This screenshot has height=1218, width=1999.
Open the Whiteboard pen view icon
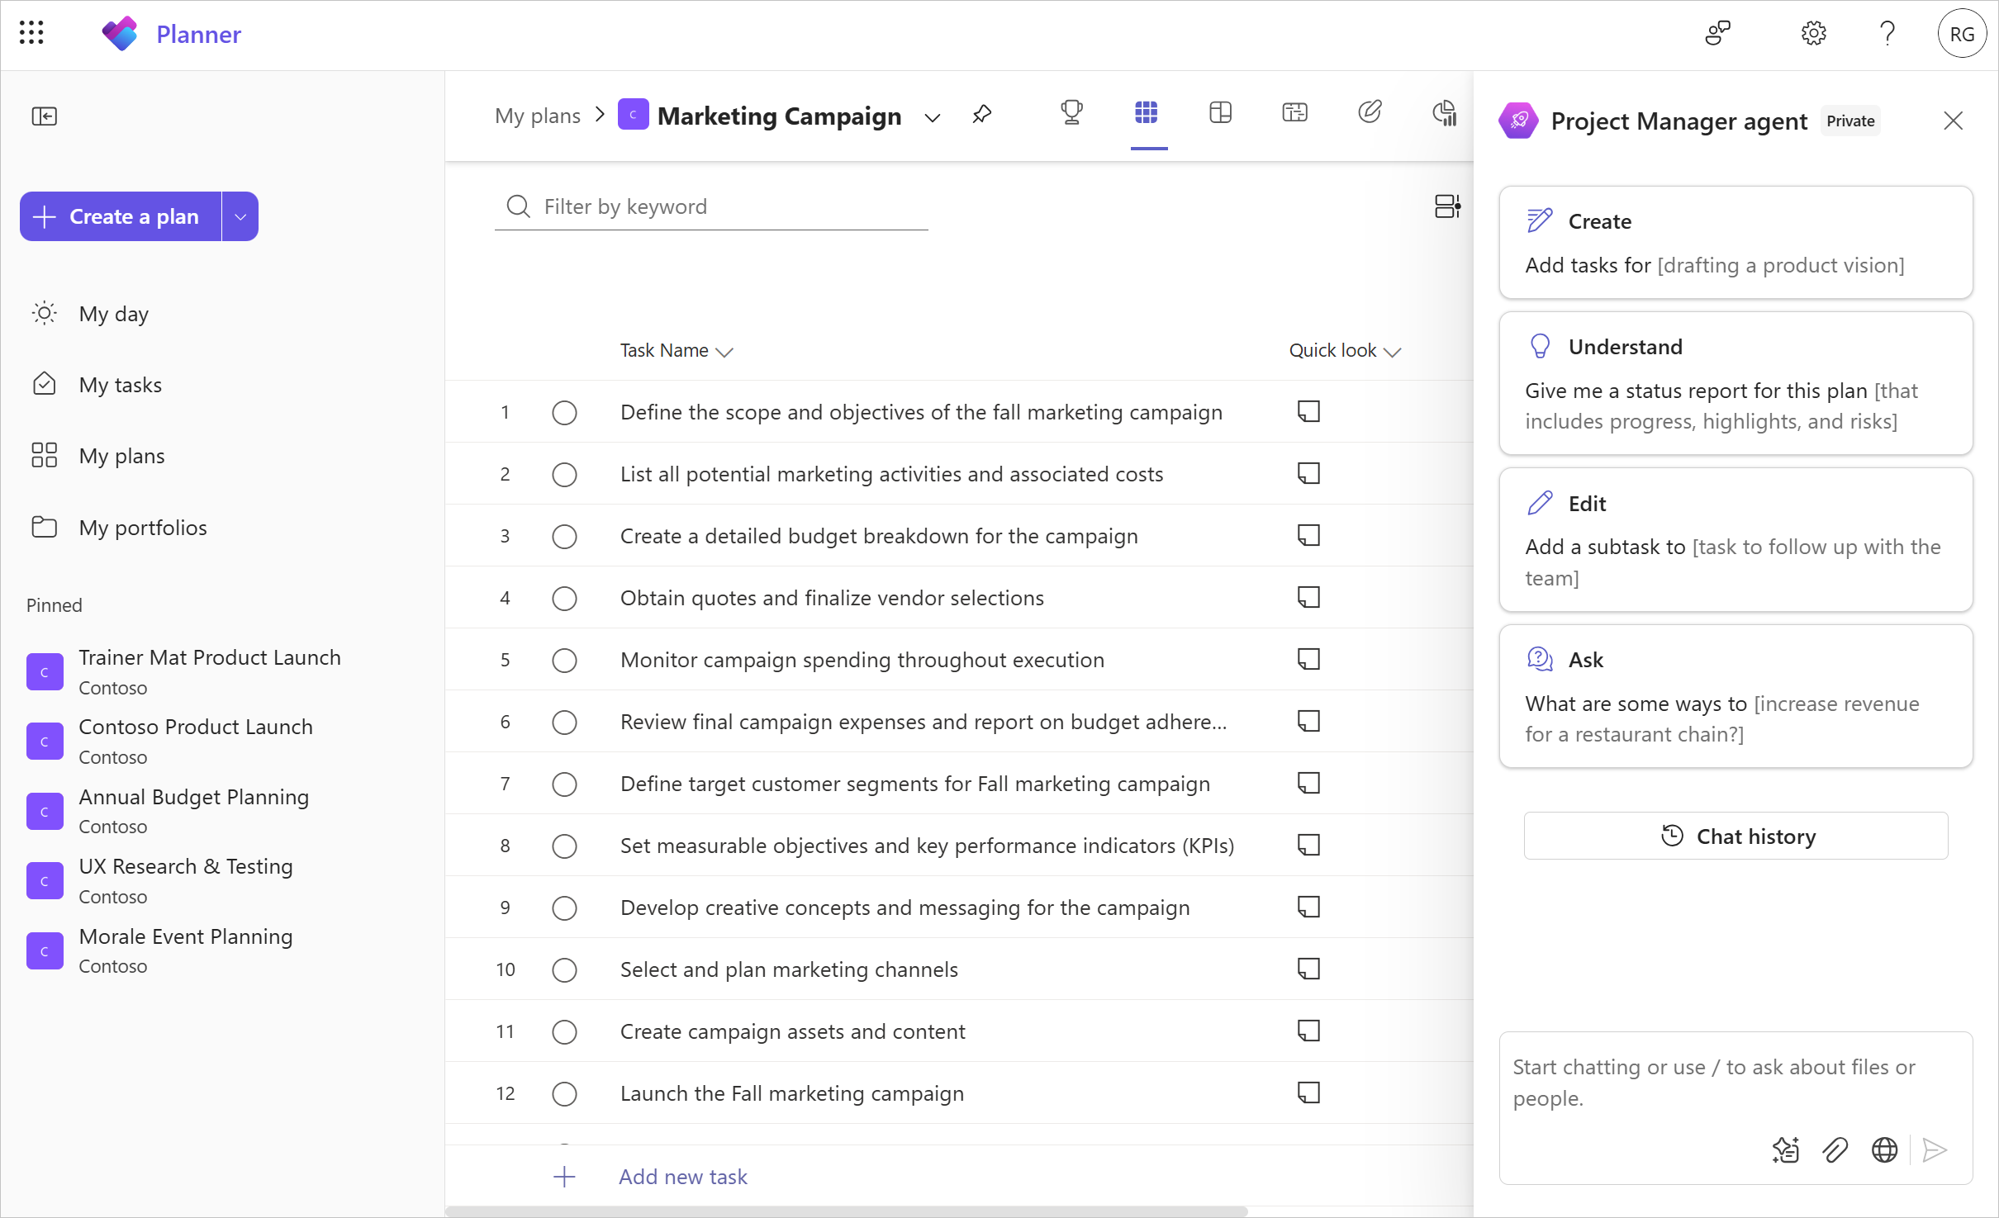pyautogui.click(x=1370, y=111)
